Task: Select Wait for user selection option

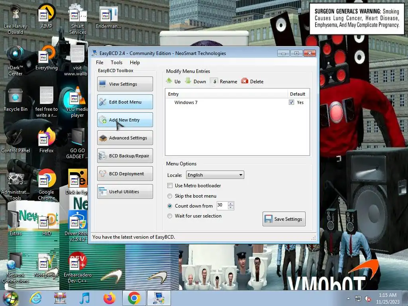Action: (170, 216)
